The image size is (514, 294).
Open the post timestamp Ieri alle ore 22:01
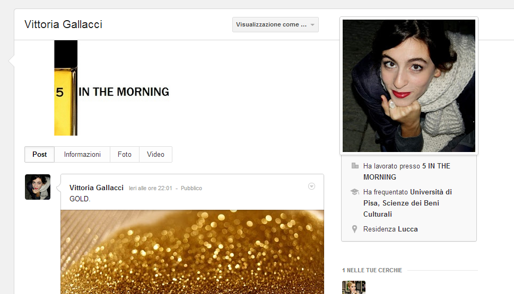(151, 188)
